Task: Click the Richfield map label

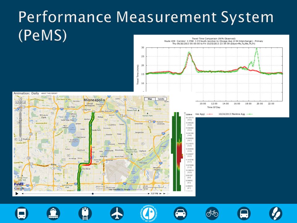Action: pos(86,169)
